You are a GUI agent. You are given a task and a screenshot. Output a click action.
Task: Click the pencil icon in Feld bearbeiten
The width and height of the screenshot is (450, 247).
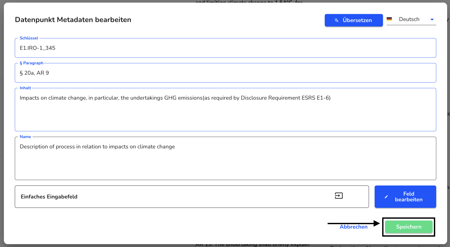[386, 197]
